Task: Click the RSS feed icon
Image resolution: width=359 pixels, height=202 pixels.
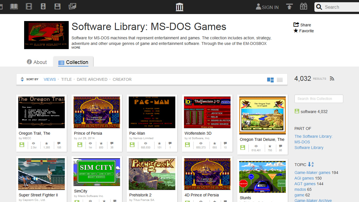Action: pos(332,79)
